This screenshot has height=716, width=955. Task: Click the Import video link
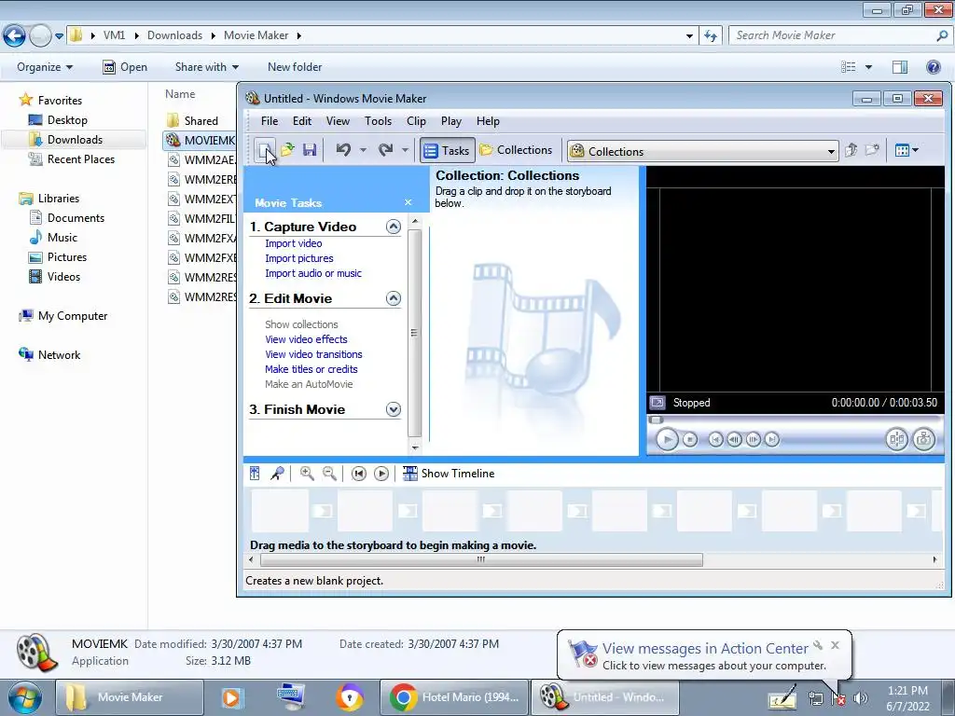pos(293,243)
